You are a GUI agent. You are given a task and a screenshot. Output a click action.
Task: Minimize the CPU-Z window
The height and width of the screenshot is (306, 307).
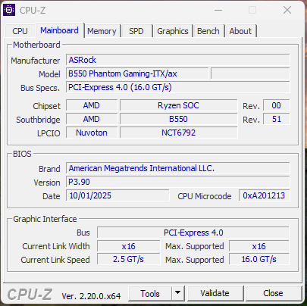(218, 10)
